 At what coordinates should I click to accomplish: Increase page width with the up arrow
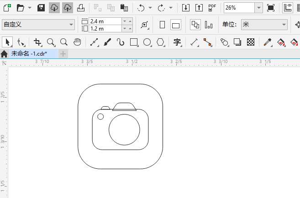pos(130,21)
